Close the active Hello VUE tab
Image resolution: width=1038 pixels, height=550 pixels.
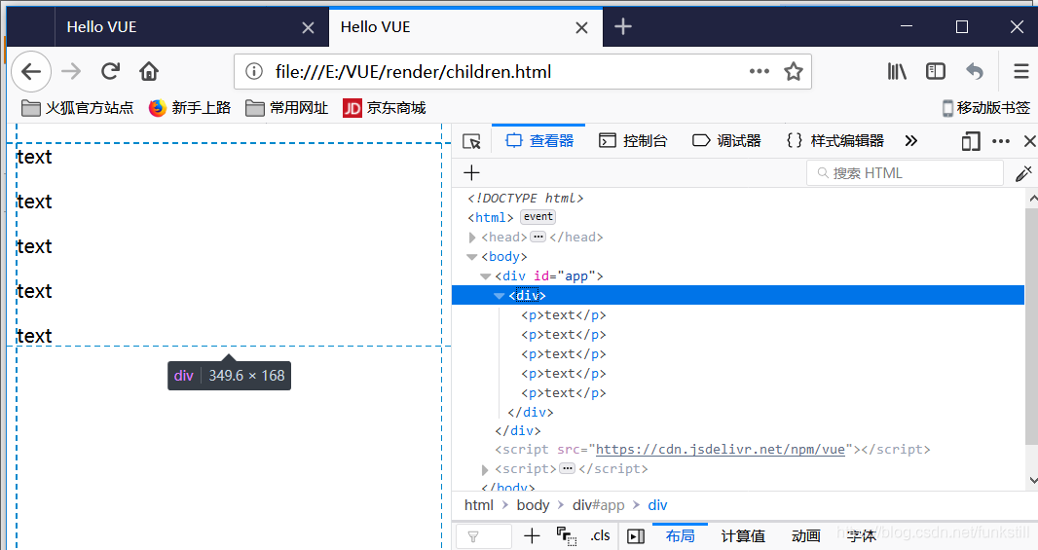tap(581, 28)
